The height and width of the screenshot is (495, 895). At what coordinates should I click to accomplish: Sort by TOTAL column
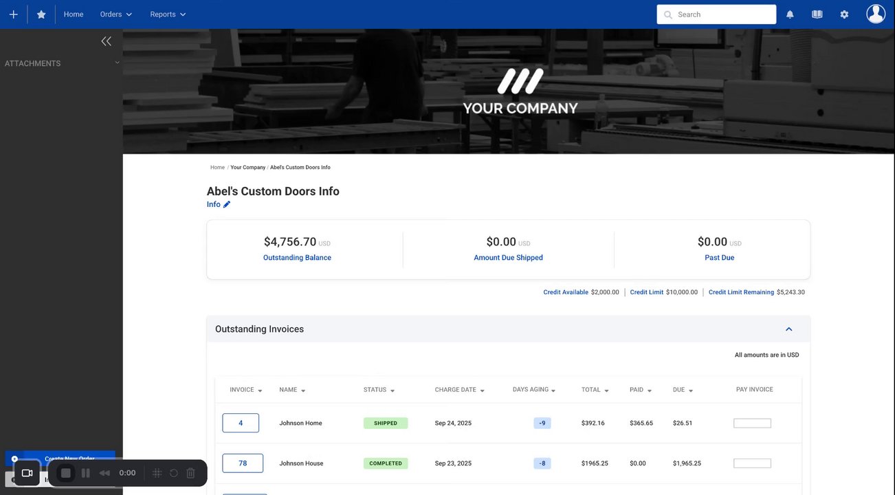pyautogui.click(x=595, y=390)
